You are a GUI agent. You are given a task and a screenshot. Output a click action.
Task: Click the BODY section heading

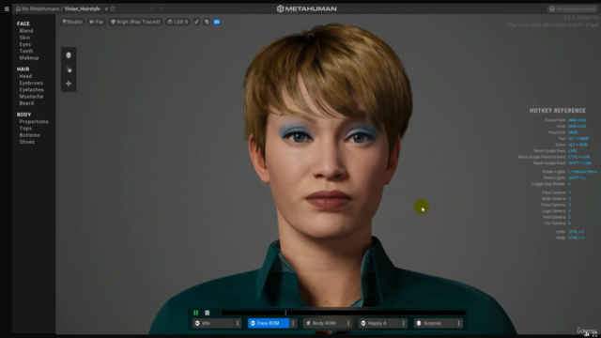point(23,115)
